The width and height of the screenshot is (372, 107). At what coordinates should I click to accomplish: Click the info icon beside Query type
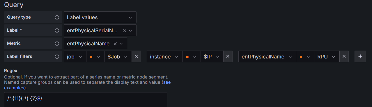tap(57, 17)
